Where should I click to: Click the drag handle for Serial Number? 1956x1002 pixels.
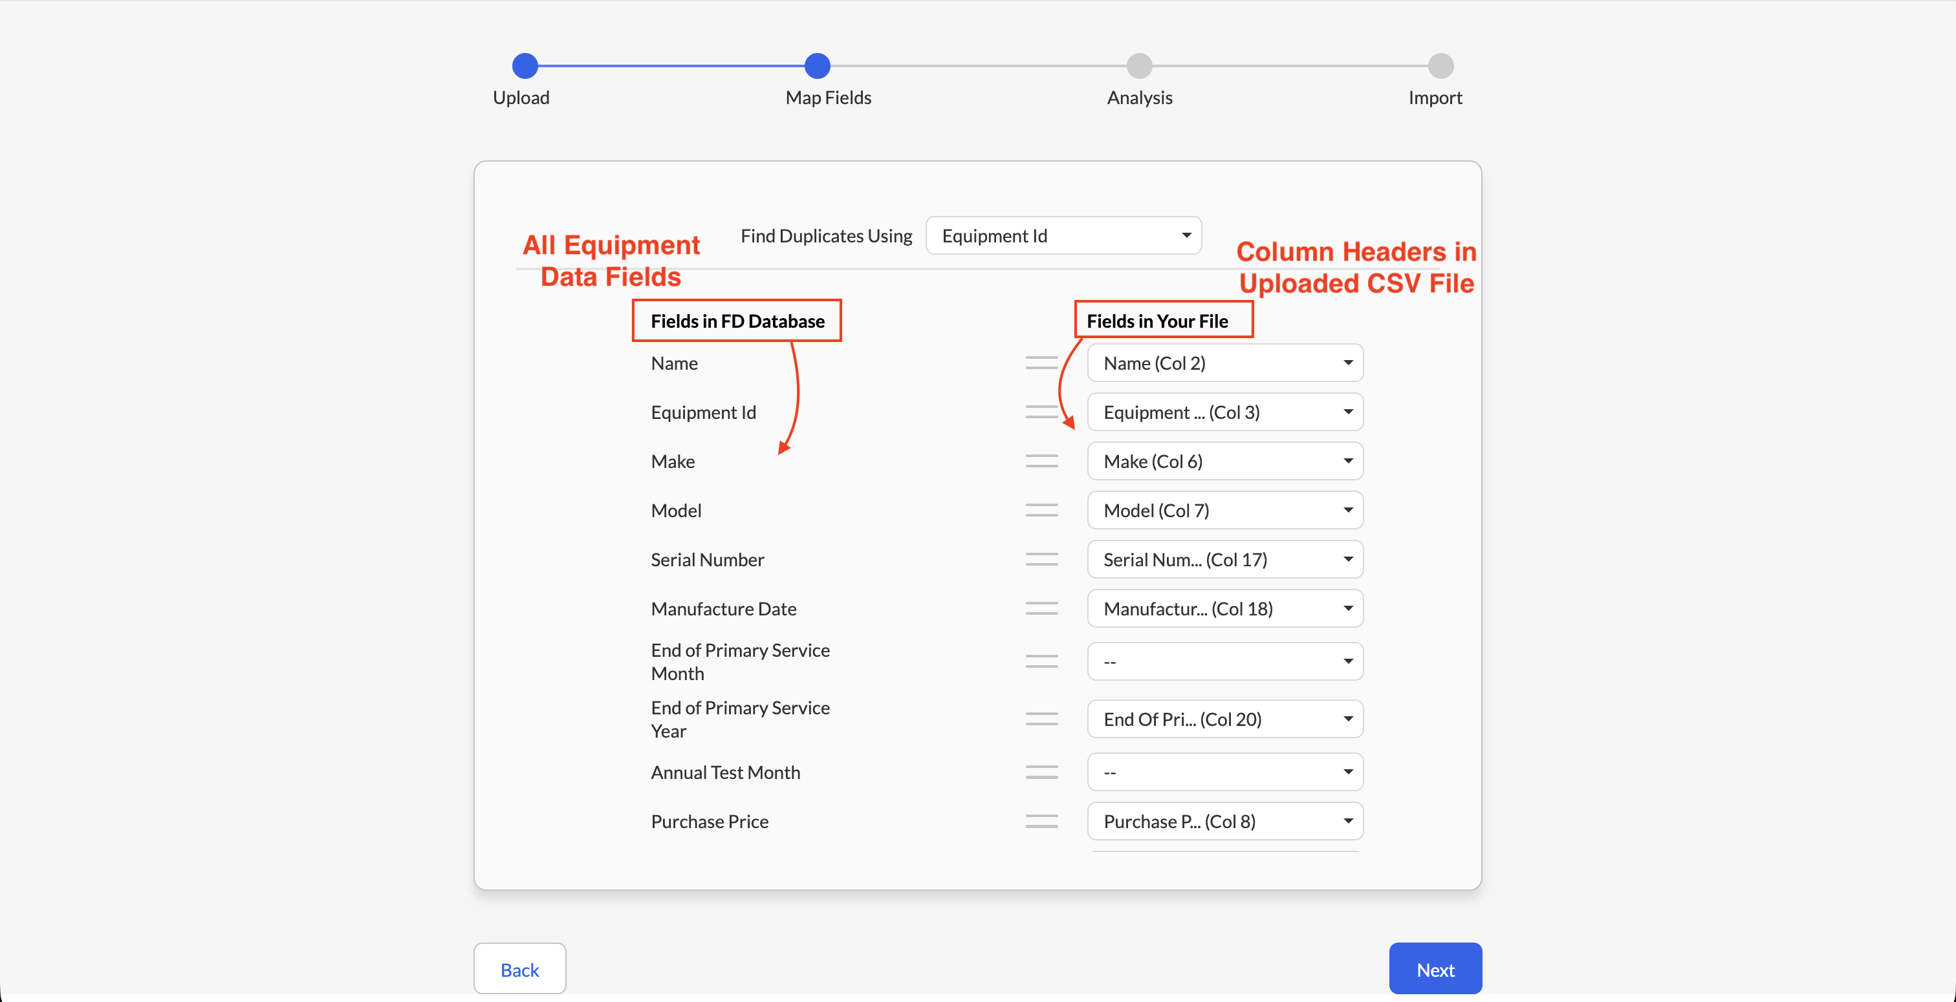tap(1041, 559)
